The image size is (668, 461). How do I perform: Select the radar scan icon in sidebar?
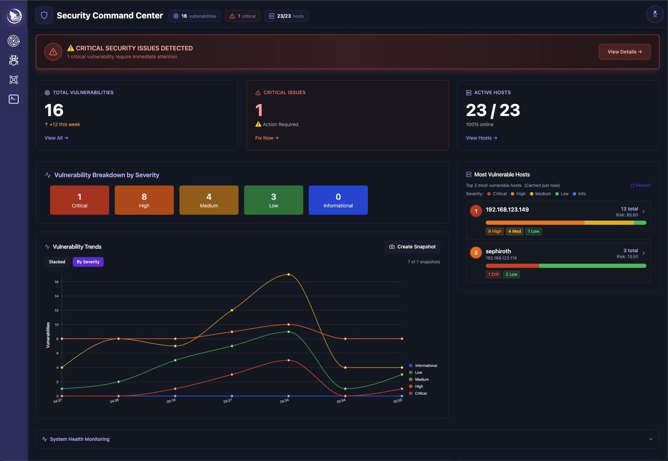13,40
